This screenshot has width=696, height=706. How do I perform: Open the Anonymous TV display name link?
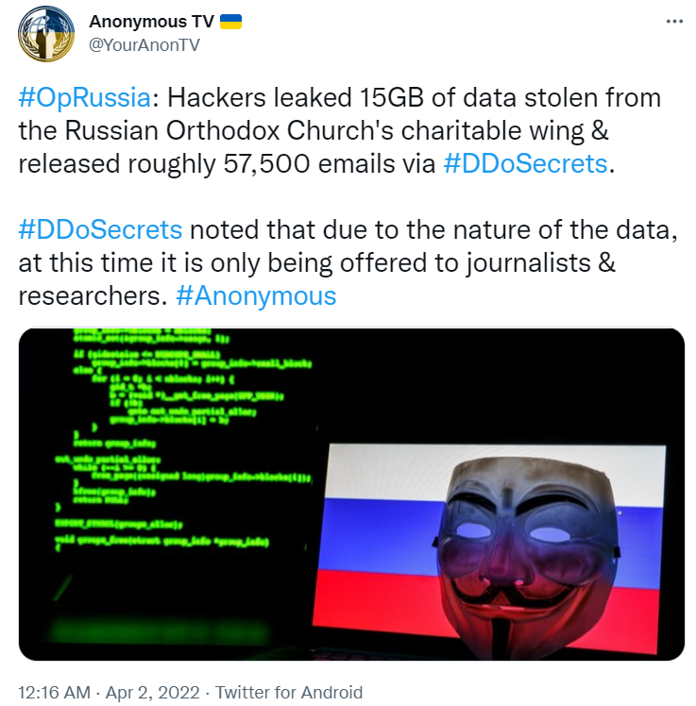coord(151,22)
